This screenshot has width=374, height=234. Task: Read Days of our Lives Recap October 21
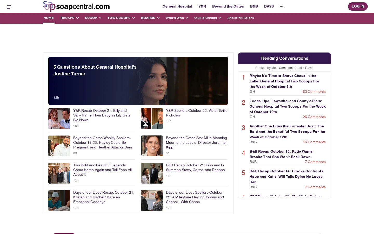[104, 197]
